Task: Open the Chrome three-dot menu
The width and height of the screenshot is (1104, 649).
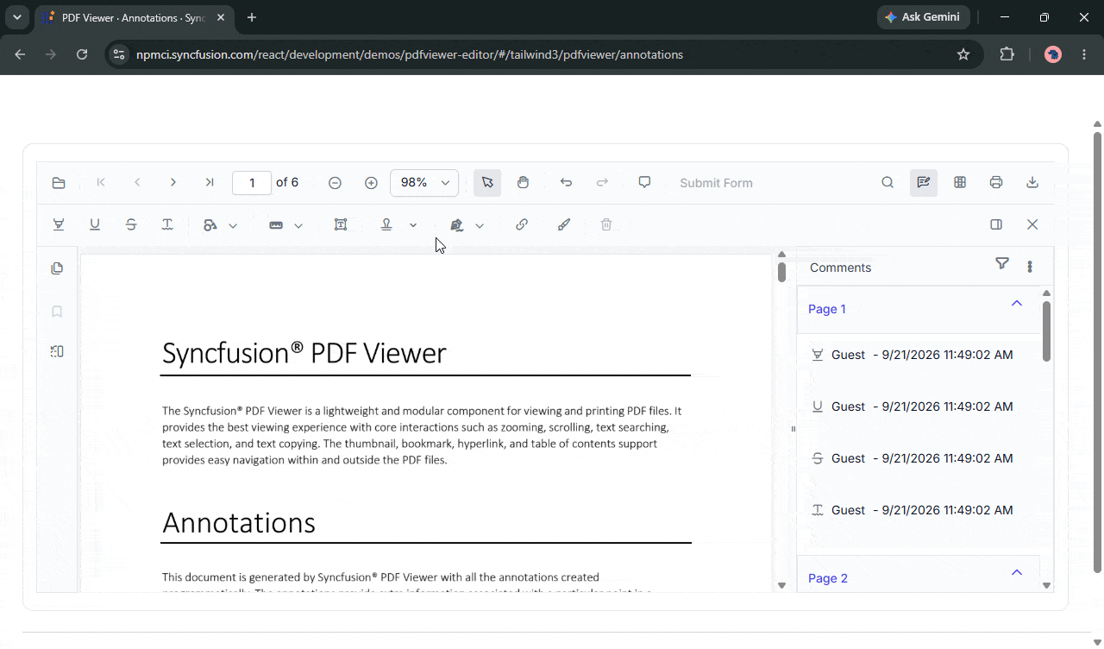Action: [x=1083, y=54]
